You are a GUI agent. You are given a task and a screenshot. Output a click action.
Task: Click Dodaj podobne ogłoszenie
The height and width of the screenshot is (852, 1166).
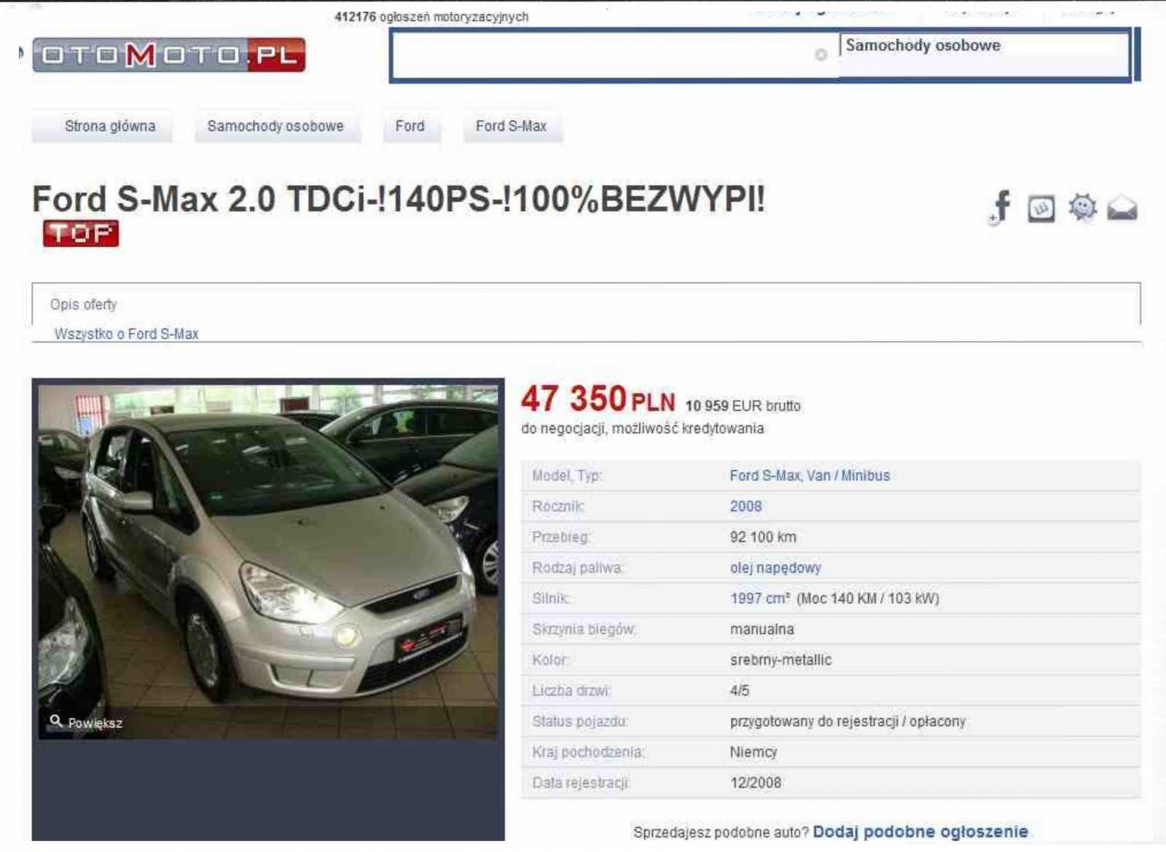tap(920, 832)
